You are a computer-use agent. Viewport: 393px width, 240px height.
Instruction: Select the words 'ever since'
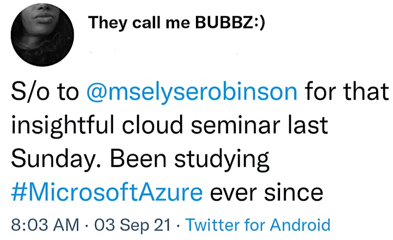(x=266, y=193)
